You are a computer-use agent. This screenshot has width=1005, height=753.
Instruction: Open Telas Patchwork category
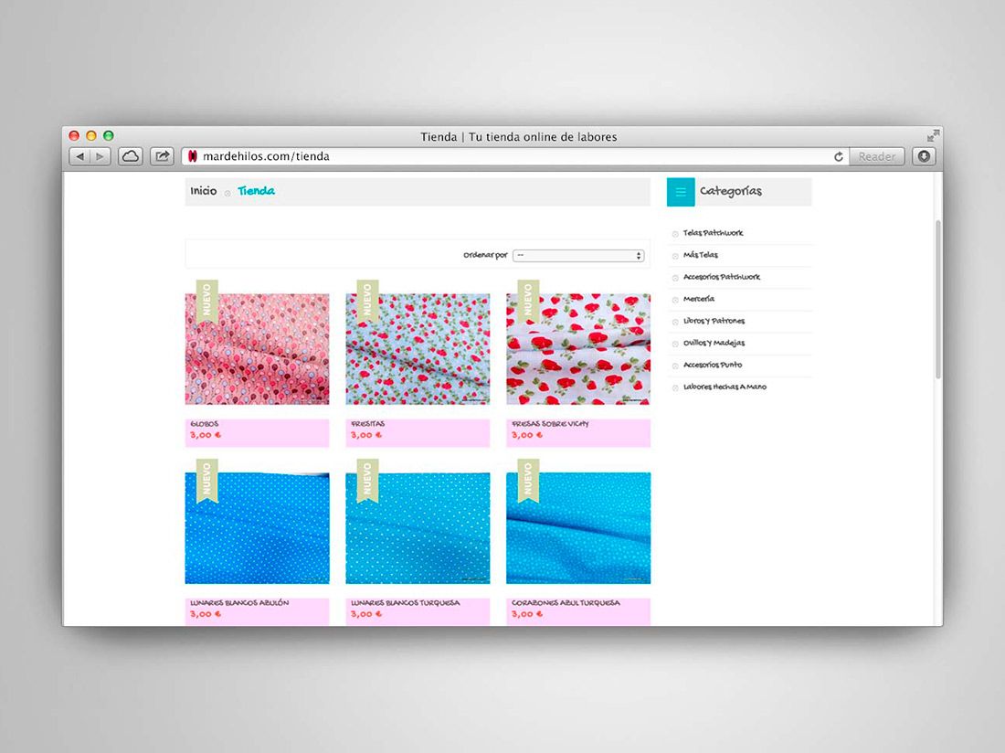[713, 233]
